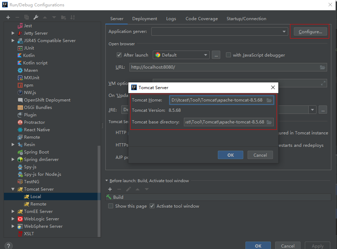
Task: Close the Tomcat Server dialog
Action: (x=273, y=87)
